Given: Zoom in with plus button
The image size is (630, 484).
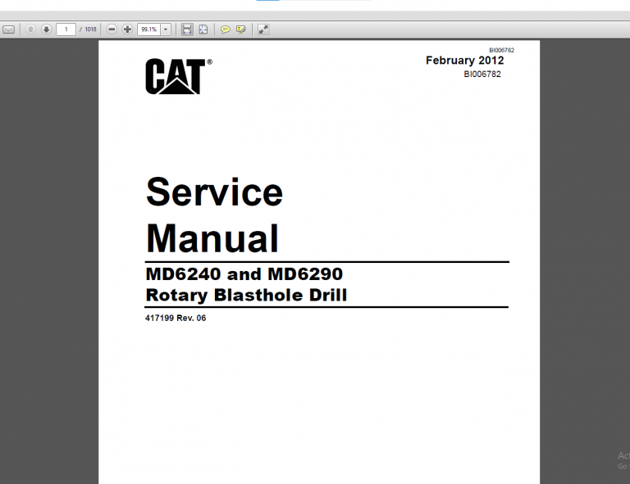Looking at the screenshot, I should click(x=127, y=29).
